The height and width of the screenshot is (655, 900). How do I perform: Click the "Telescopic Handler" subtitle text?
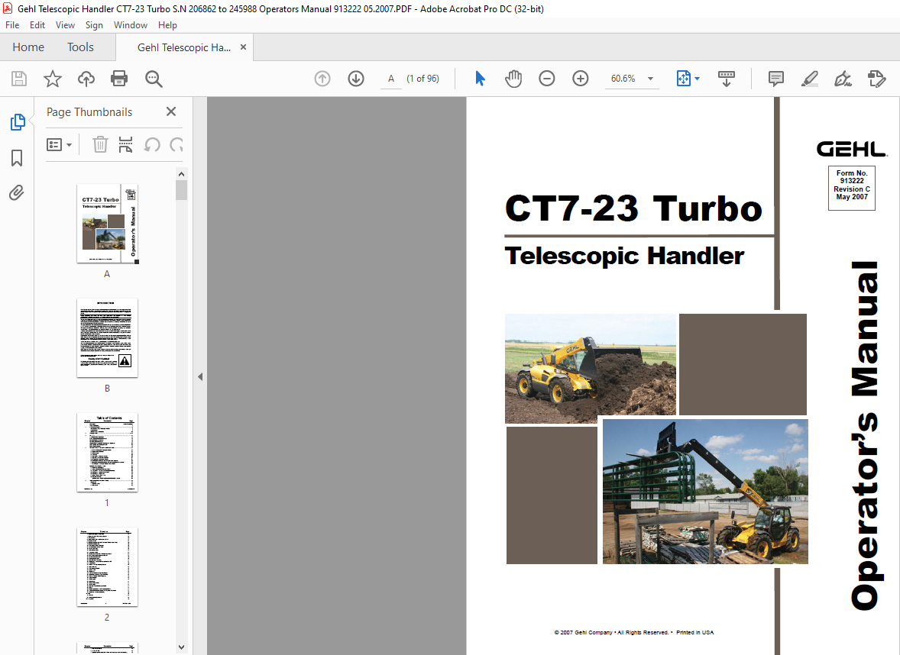624,257
